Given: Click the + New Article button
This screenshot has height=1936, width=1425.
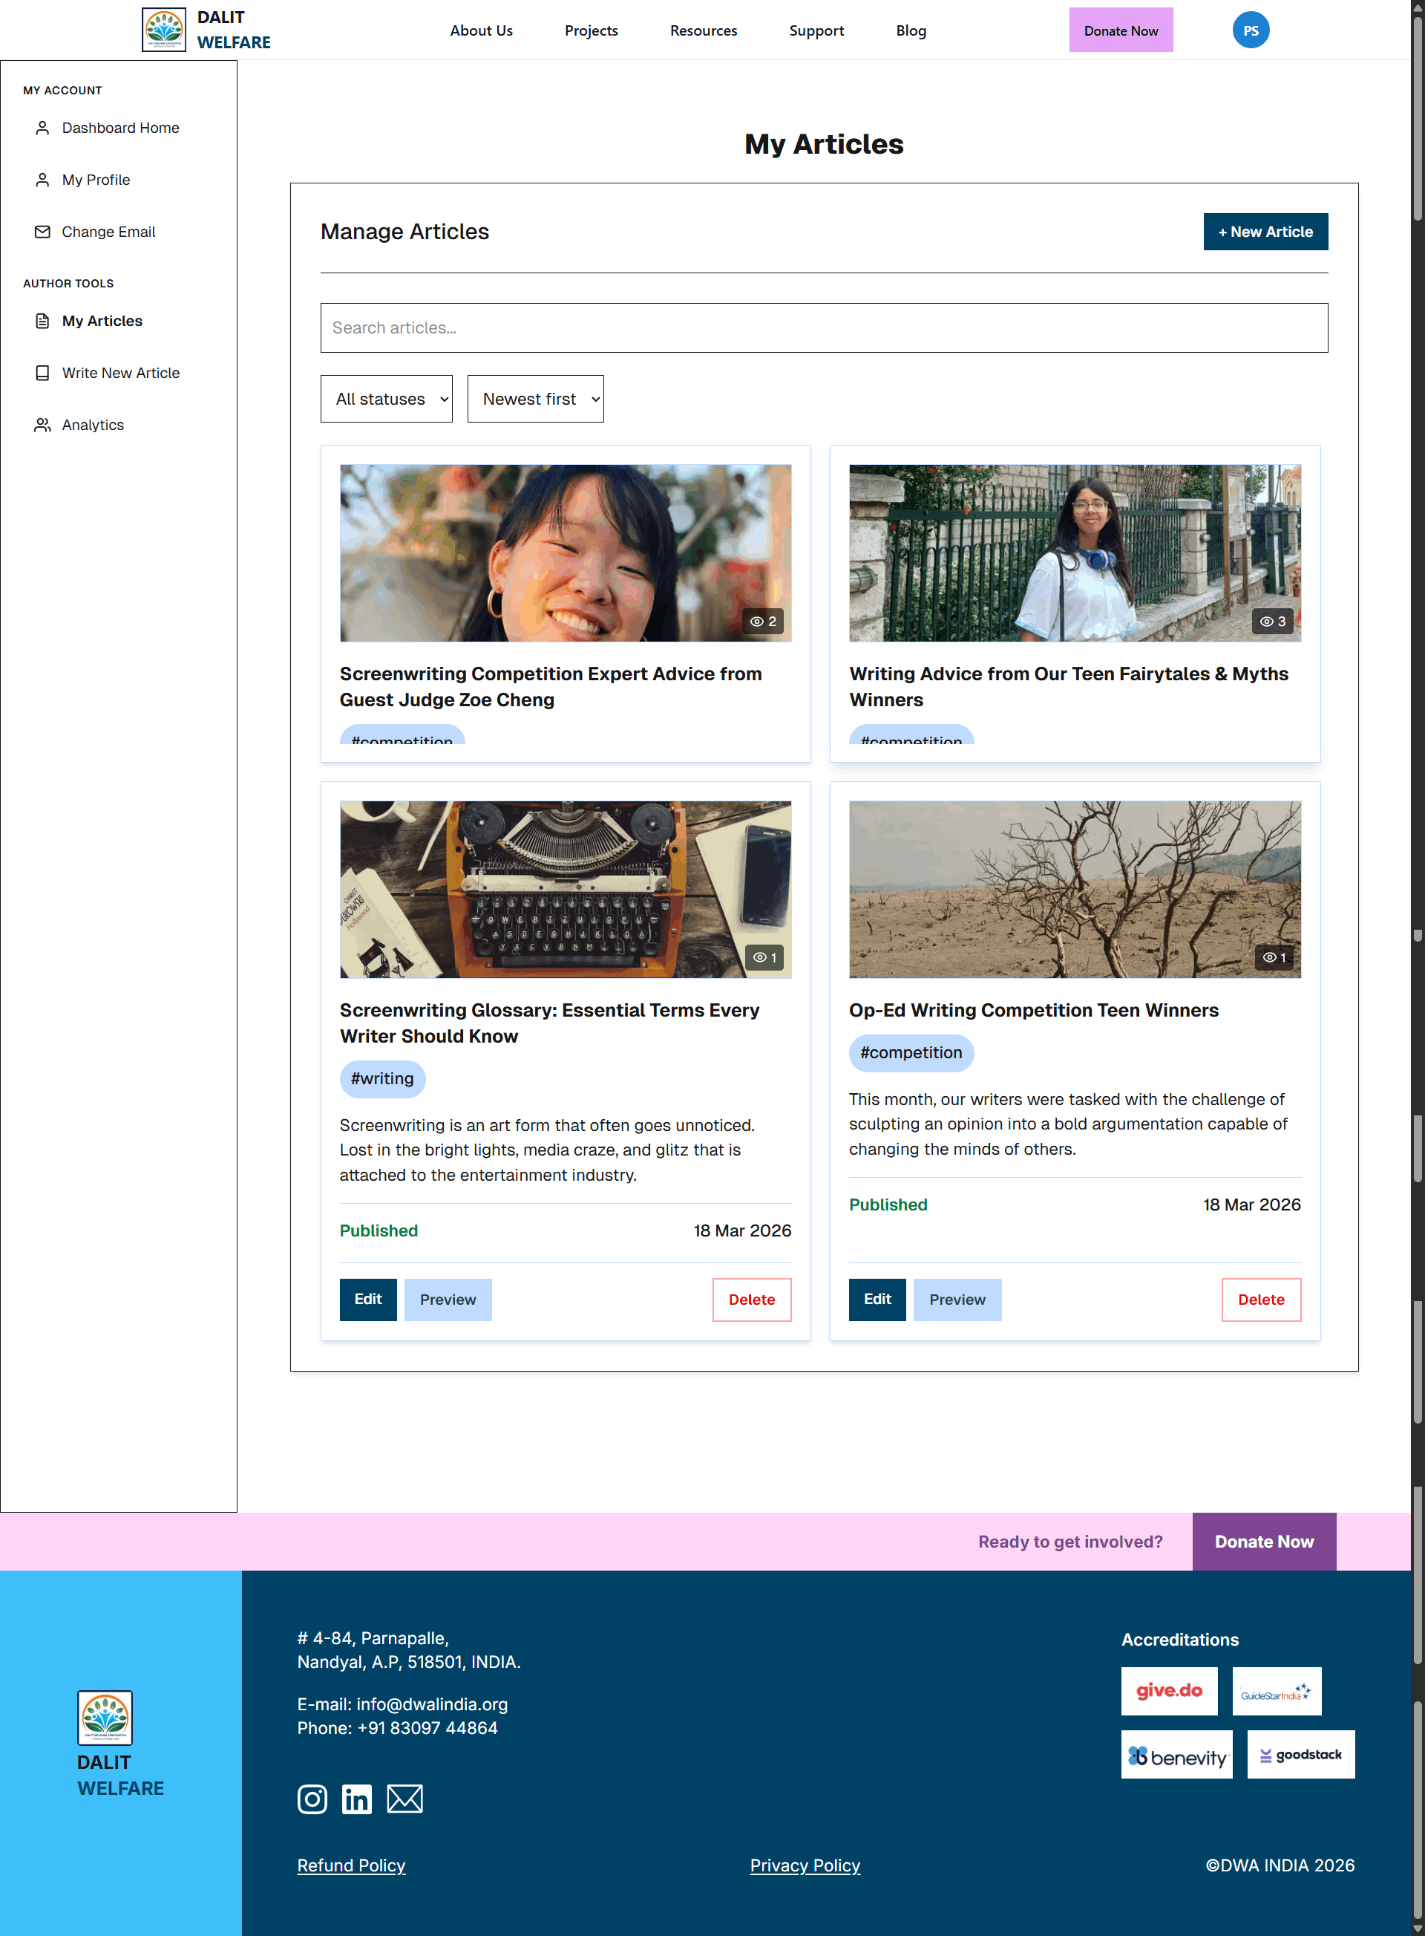Looking at the screenshot, I should 1265,231.
